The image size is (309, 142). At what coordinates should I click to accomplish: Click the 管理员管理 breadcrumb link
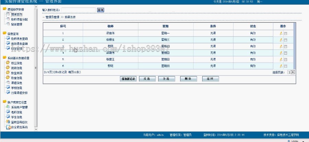point(52,17)
